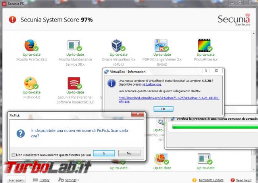This screenshot has width=258, height=183.
Task: Click the History list icon
Action: [35, 180]
